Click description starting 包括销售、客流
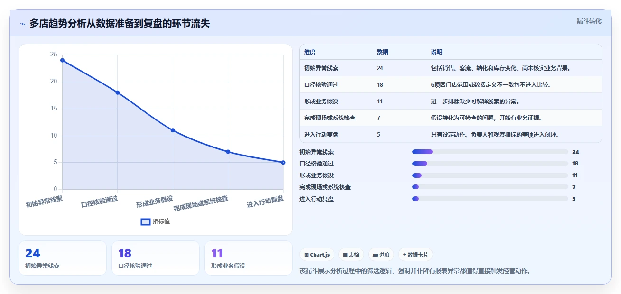The width and height of the screenshot is (621, 294). (x=501, y=68)
